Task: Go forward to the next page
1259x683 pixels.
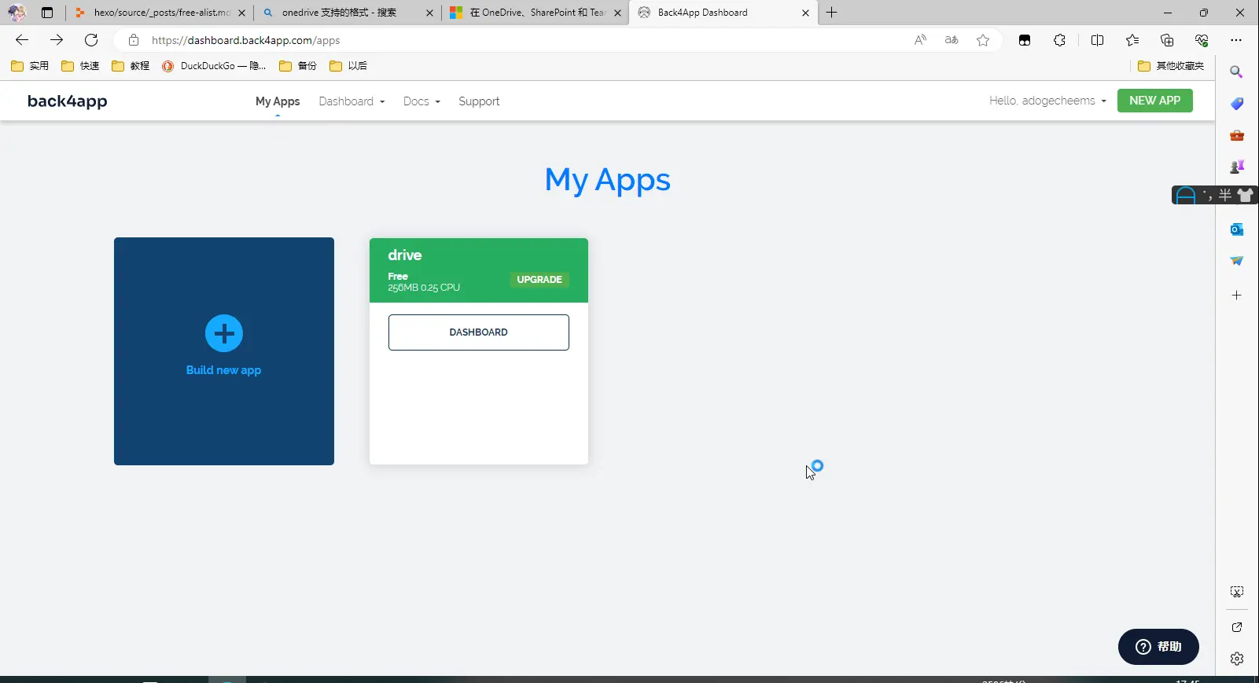Action: click(x=57, y=40)
